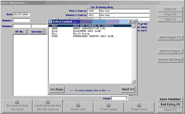Click the Print Label button

point(109,107)
